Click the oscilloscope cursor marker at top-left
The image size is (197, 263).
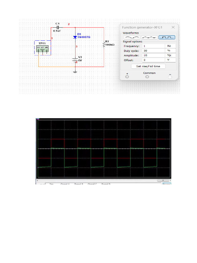38,119
